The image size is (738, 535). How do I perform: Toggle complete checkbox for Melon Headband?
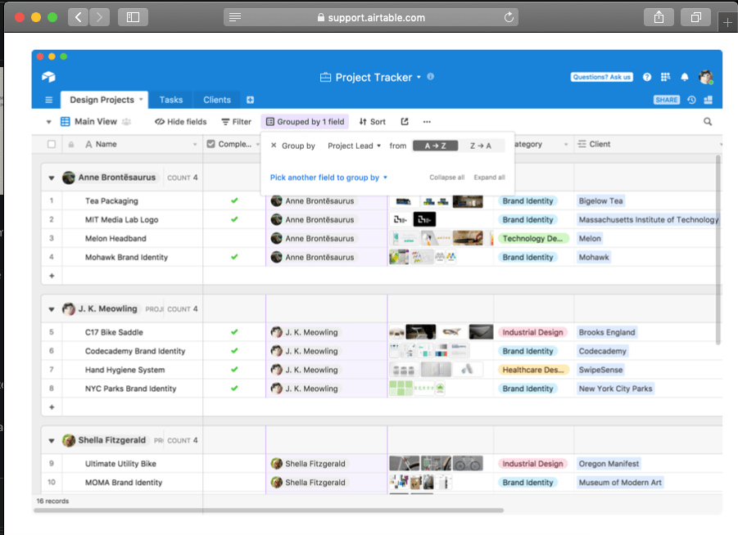(x=234, y=238)
